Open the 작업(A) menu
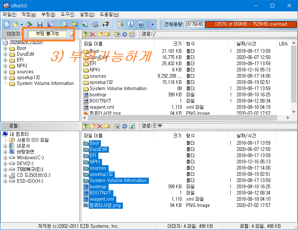The height and width of the screenshot is (230, 298). [x=29, y=15]
